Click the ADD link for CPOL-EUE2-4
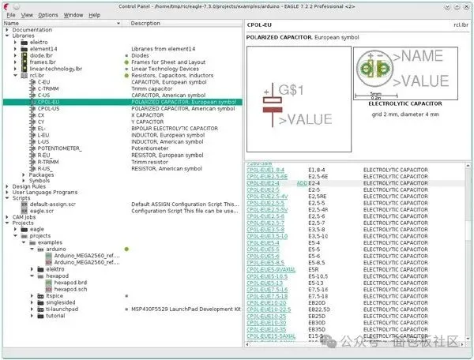 pyautogui.click(x=302, y=183)
